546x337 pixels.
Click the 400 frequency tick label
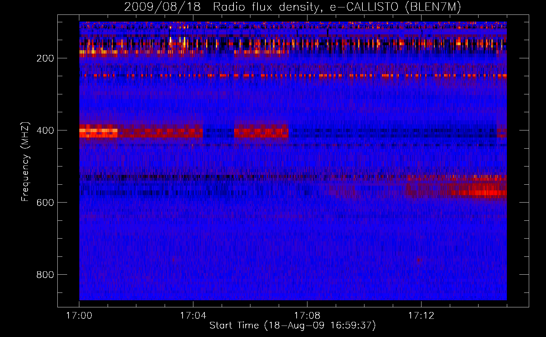[x=45, y=130]
